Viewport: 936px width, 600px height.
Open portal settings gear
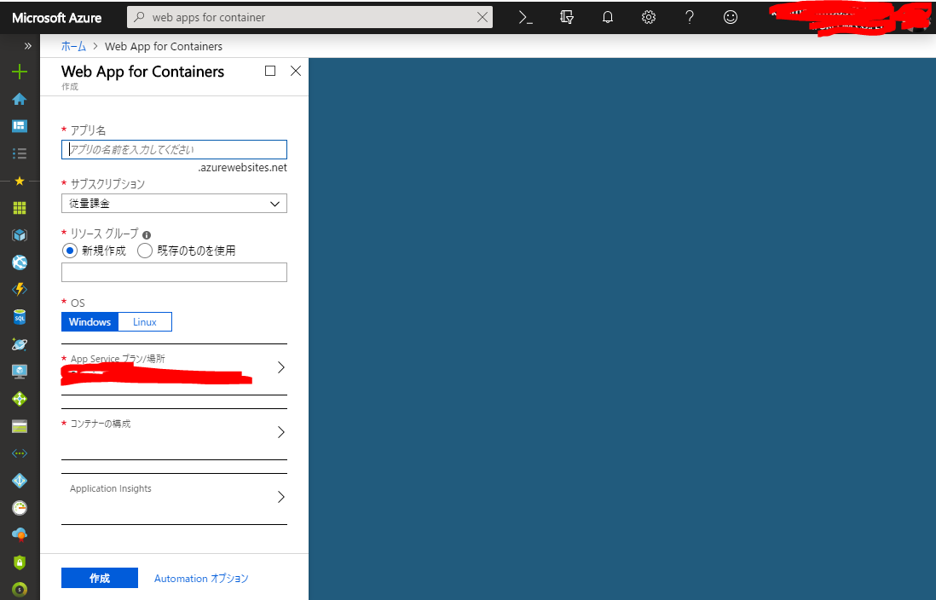pos(649,17)
